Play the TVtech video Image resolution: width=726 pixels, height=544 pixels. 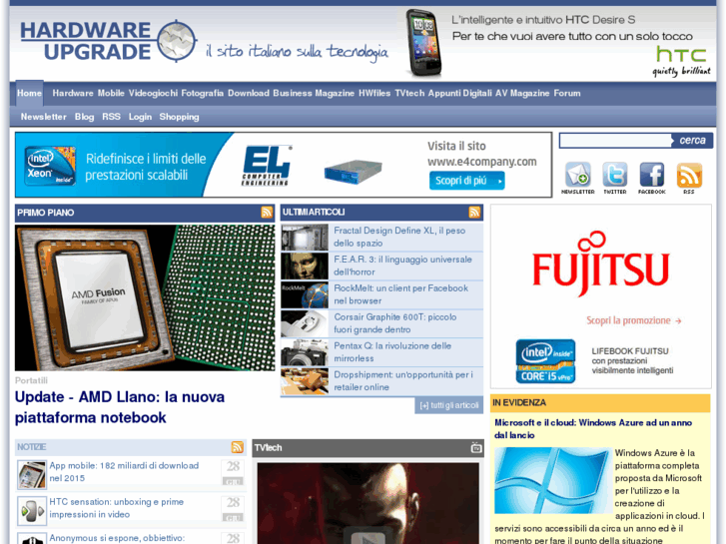(368, 538)
